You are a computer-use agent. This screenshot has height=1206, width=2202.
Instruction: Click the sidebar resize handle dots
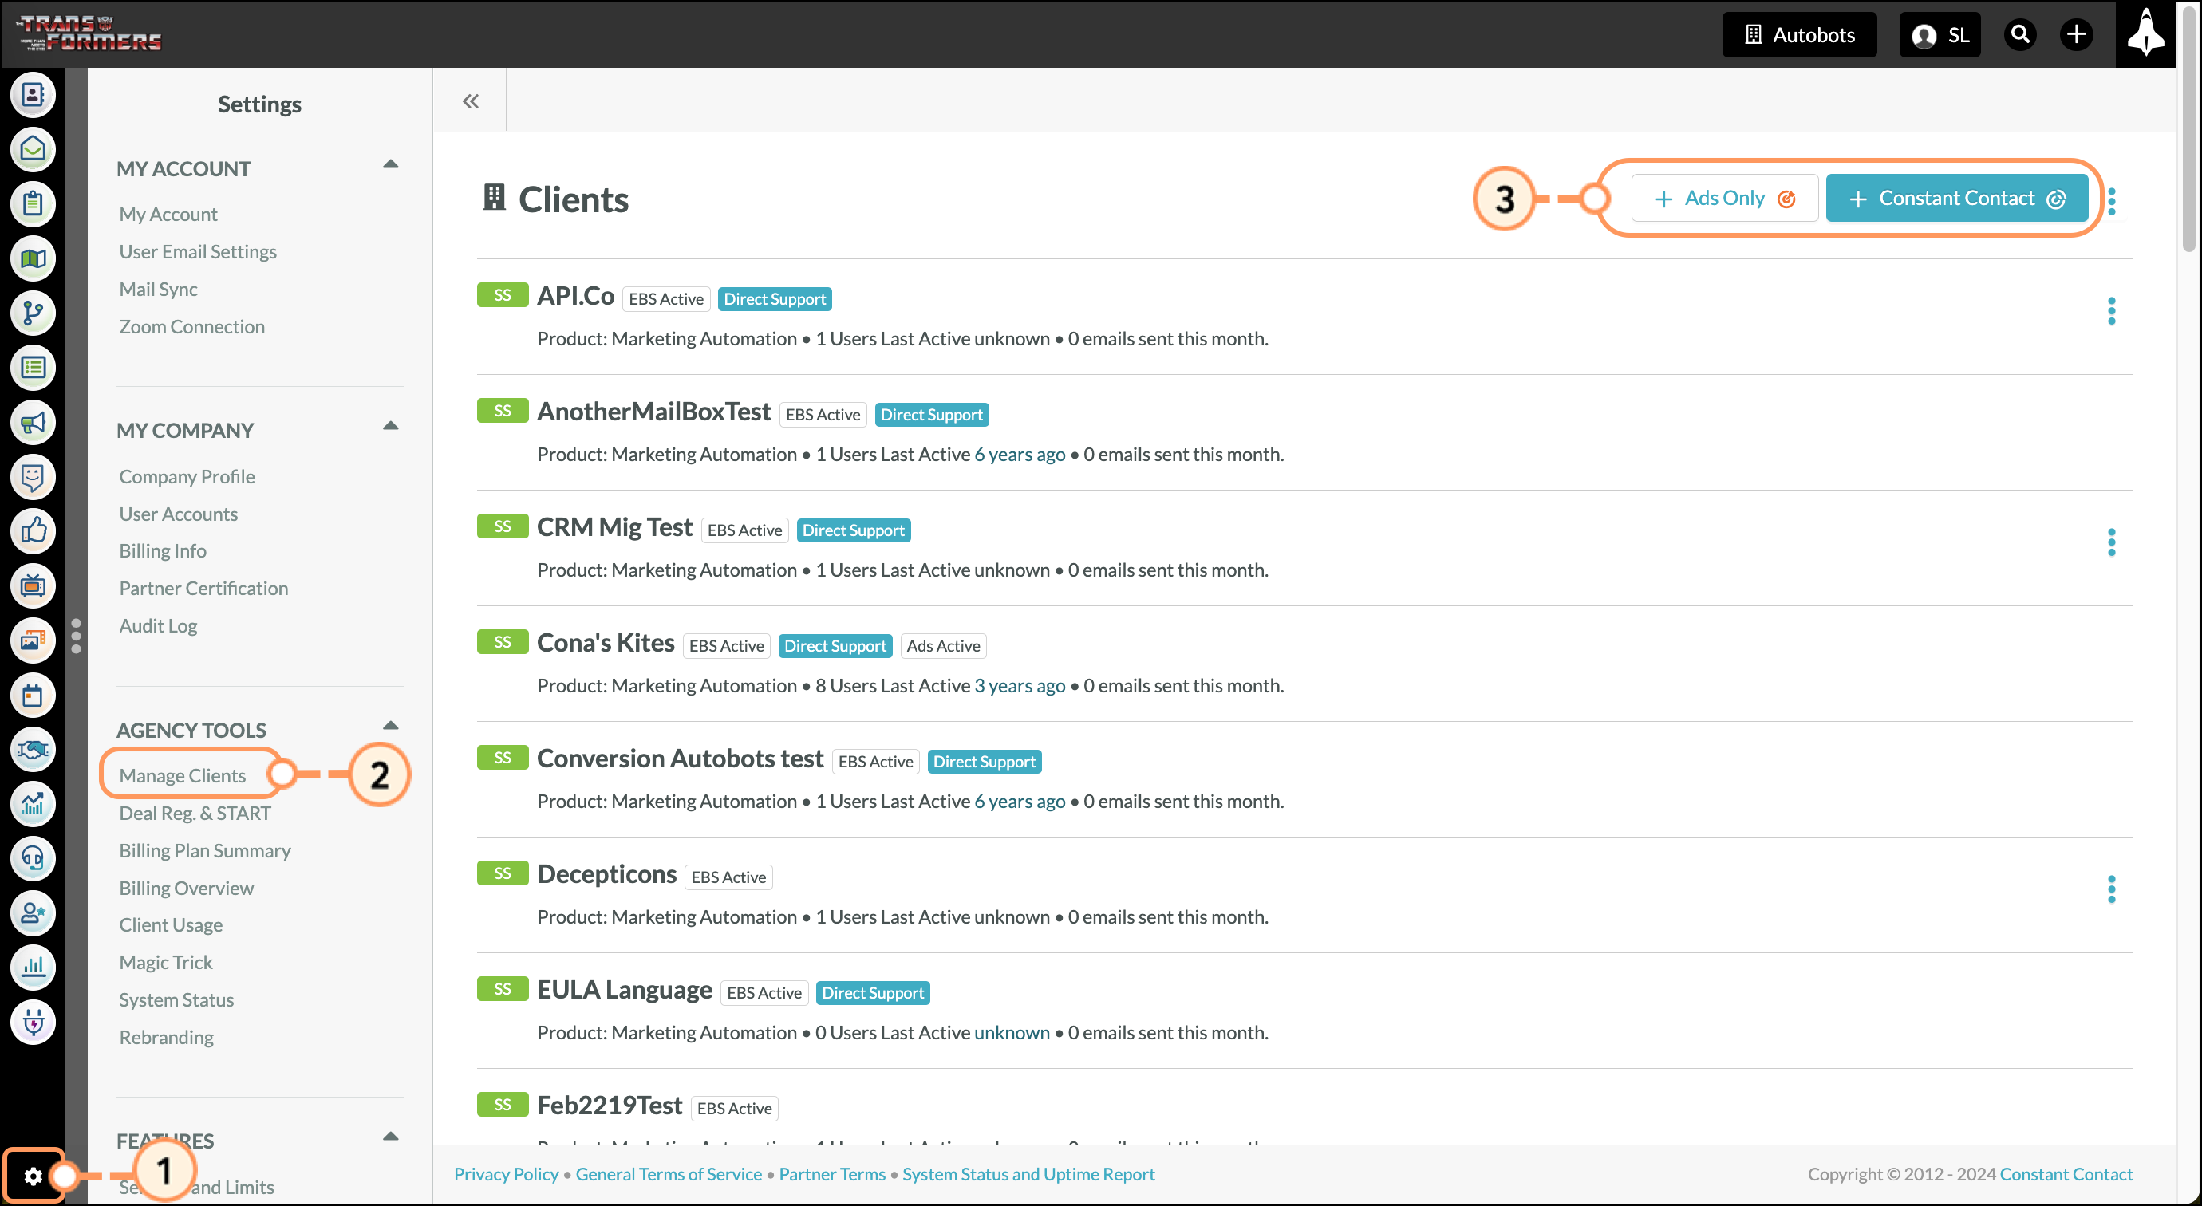tap(76, 636)
